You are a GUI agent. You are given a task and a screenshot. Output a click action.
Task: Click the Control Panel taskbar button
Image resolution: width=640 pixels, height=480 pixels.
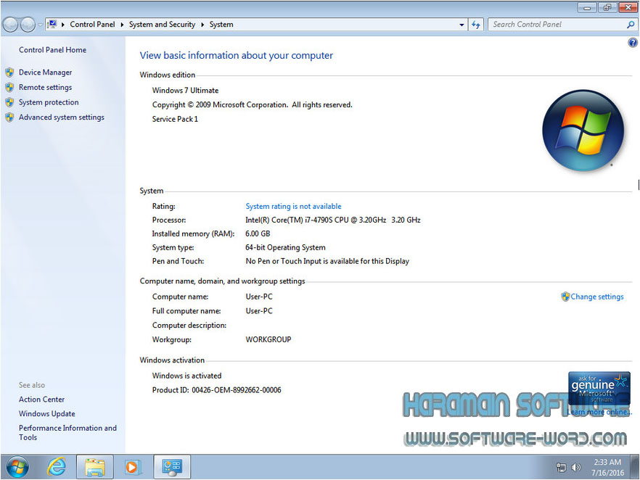click(172, 467)
